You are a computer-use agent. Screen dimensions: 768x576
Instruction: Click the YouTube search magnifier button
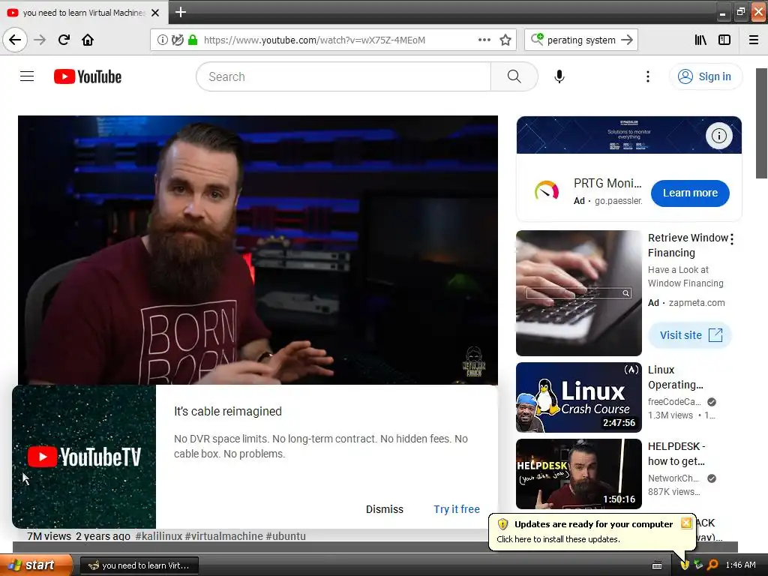click(x=514, y=76)
